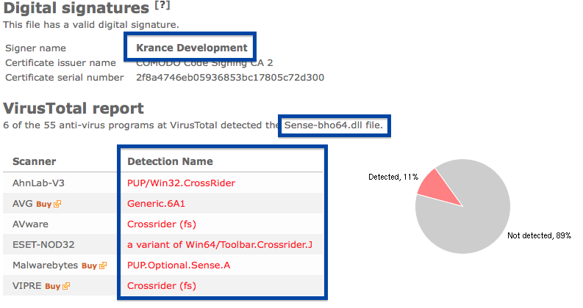Click the Malwarebytes scanner name
The height and width of the screenshot is (308, 583).
[46, 265]
